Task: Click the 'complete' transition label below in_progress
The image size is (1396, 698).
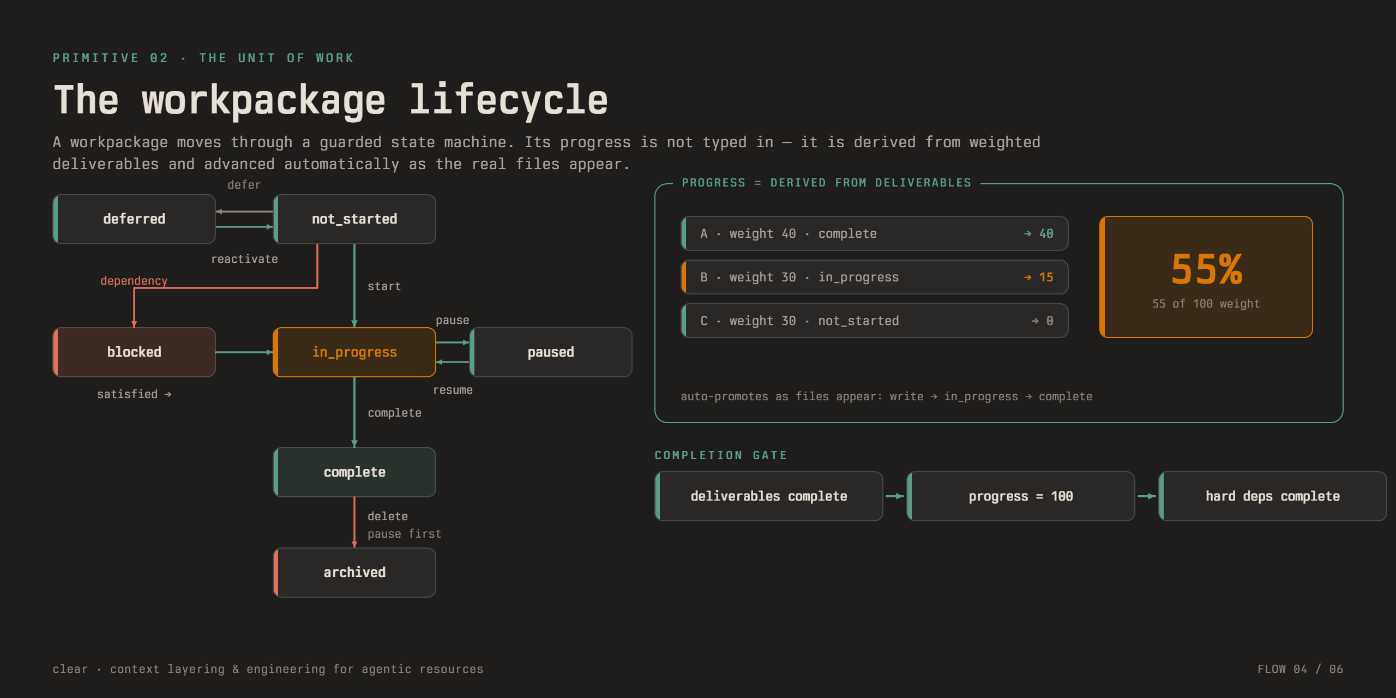Action: coord(394,413)
